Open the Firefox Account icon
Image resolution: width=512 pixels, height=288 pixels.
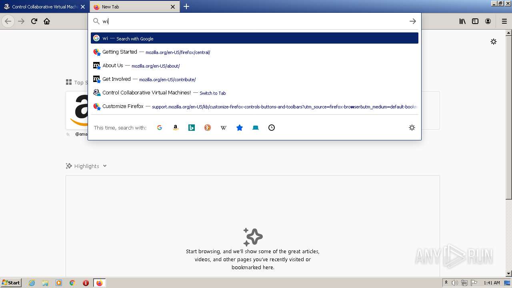coord(488,21)
